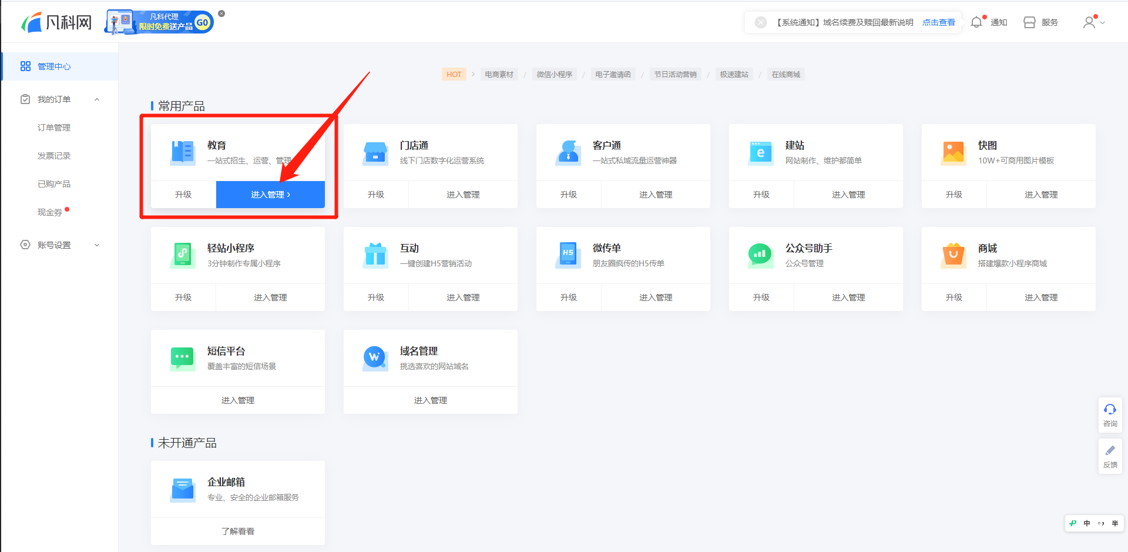Collapse the 我的订单 section
The image size is (1128, 552).
(97, 99)
